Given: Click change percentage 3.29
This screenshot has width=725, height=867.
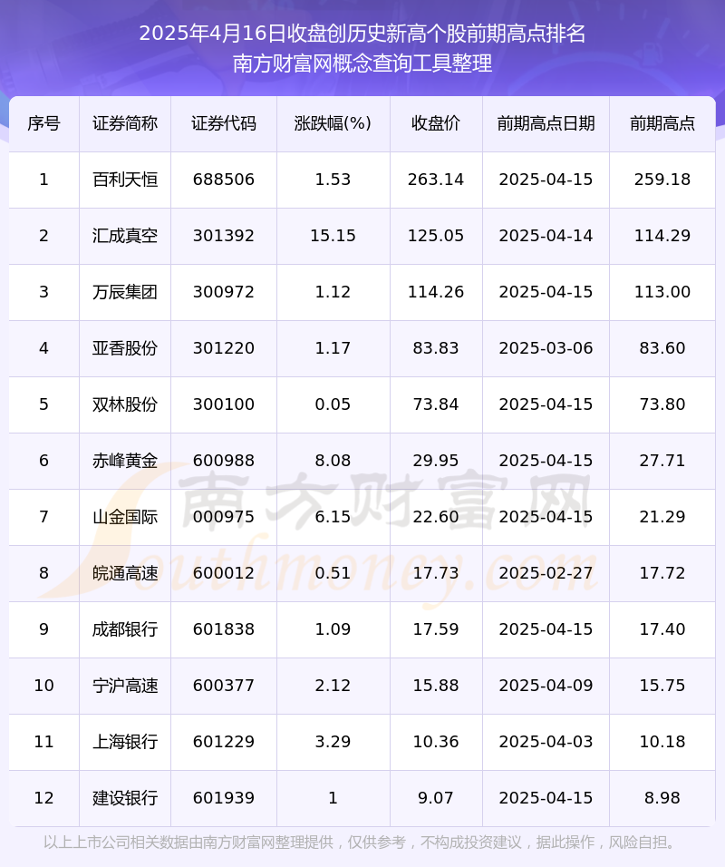Looking at the screenshot, I should pos(333,742).
